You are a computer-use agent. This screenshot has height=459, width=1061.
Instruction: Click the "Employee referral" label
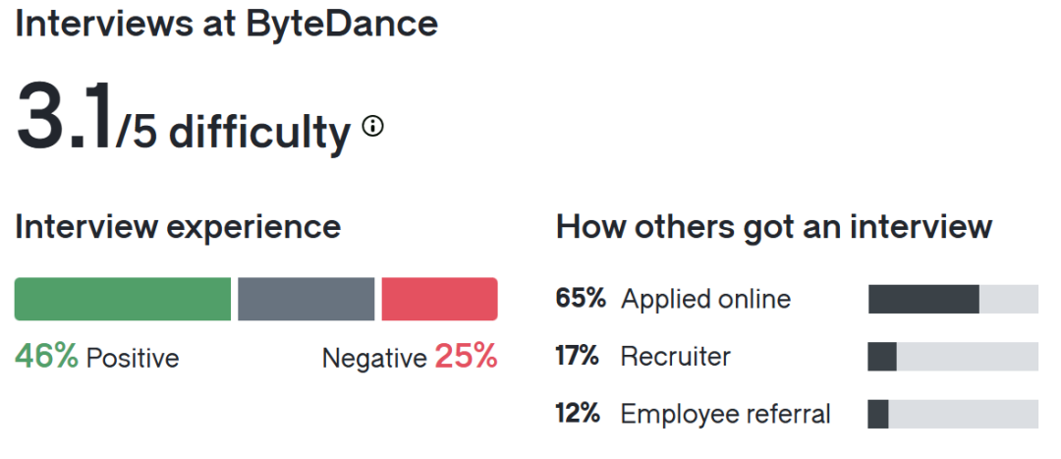pos(725,414)
